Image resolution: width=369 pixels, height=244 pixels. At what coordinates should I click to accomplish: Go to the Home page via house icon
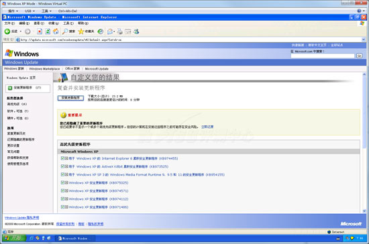56,32
